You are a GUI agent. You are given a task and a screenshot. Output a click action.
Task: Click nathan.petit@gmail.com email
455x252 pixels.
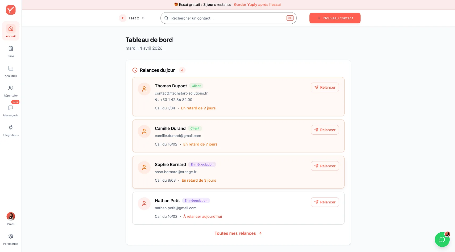tap(176, 208)
